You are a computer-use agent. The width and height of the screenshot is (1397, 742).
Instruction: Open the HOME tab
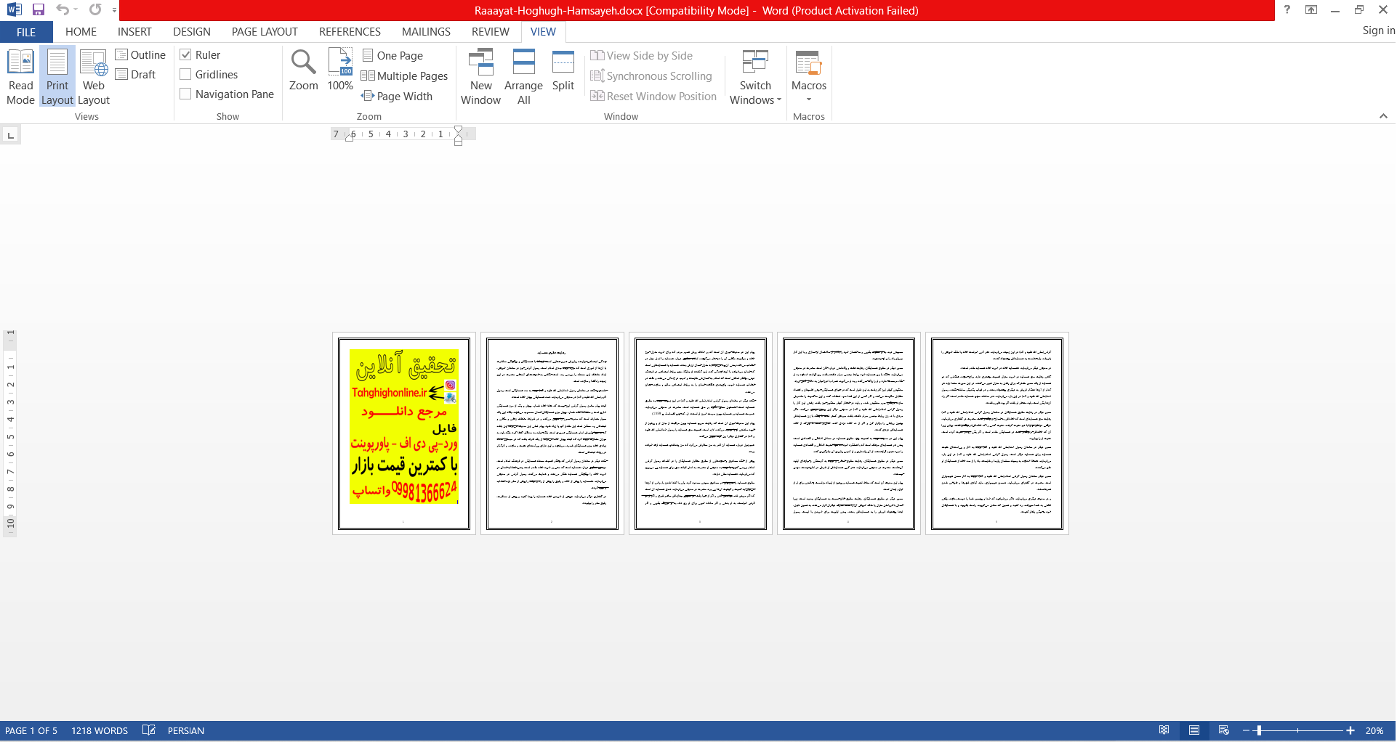pyautogui.click(x=81, y=32)
